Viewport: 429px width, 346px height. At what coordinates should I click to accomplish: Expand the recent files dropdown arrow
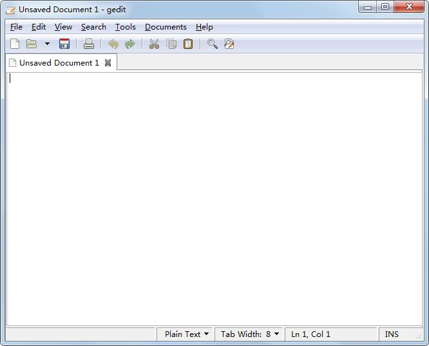coord(47,44)
